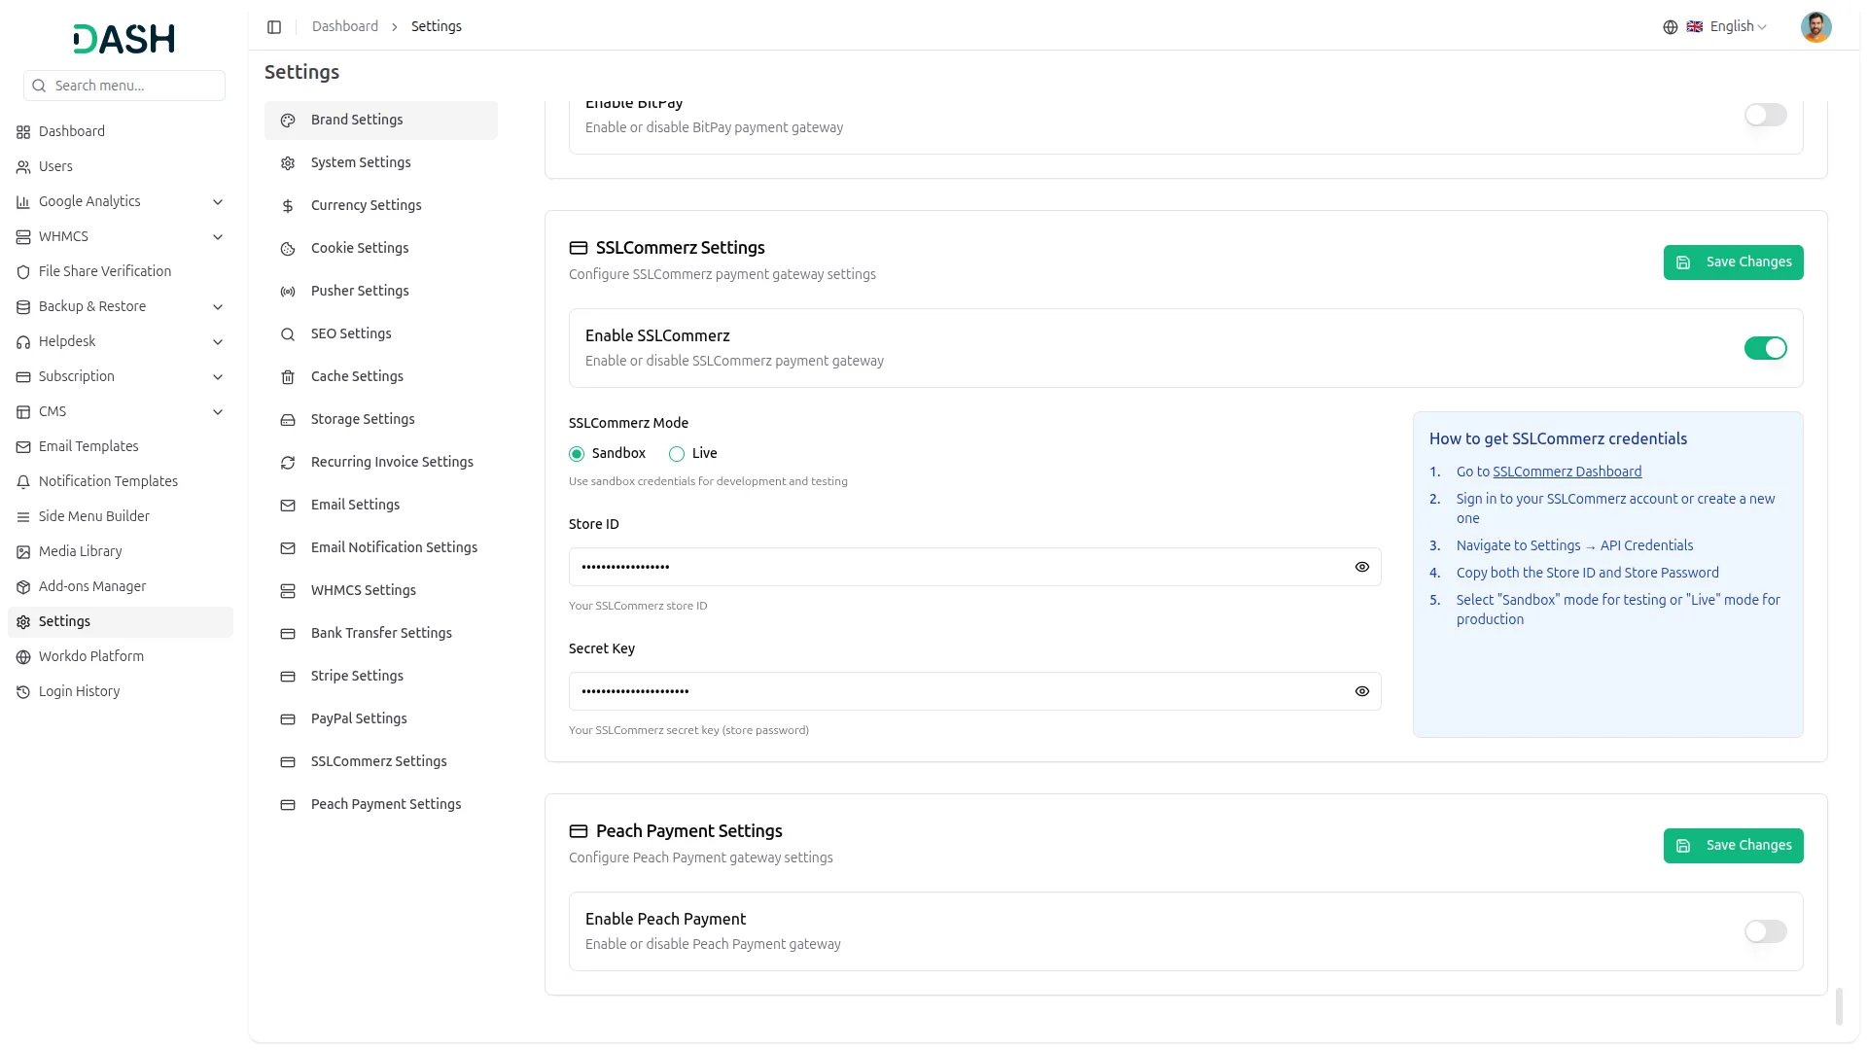Open Email Notification Settings section

381,548
